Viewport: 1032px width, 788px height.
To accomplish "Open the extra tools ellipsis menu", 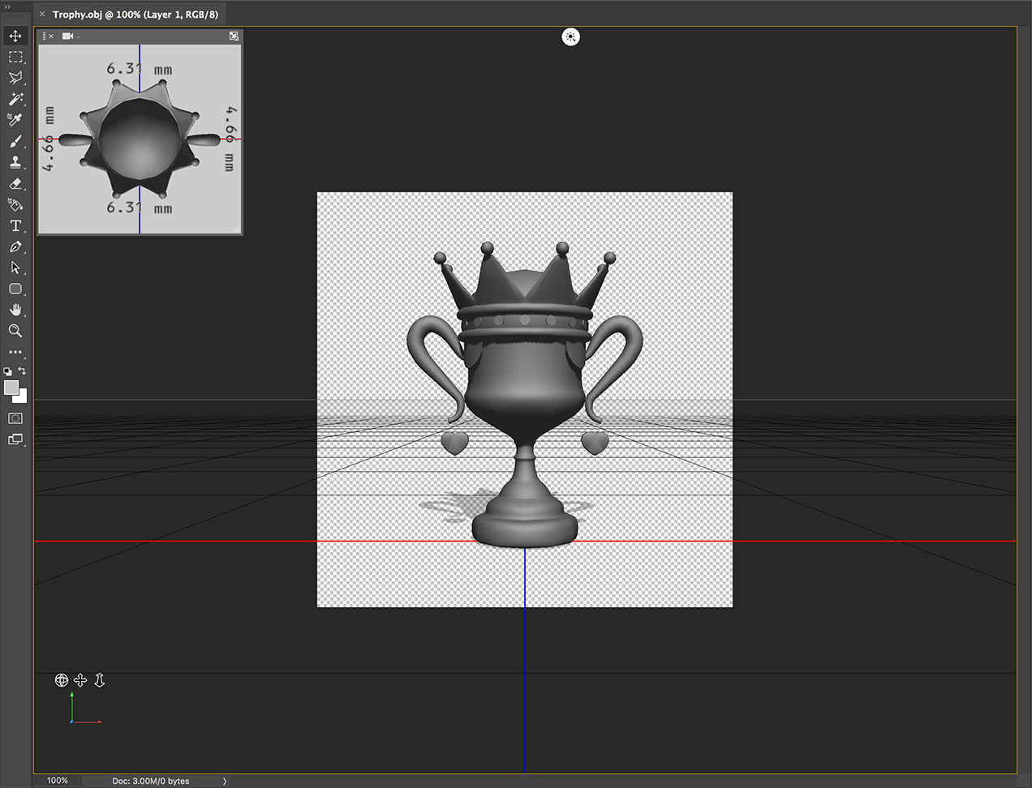I will [15, 352].
